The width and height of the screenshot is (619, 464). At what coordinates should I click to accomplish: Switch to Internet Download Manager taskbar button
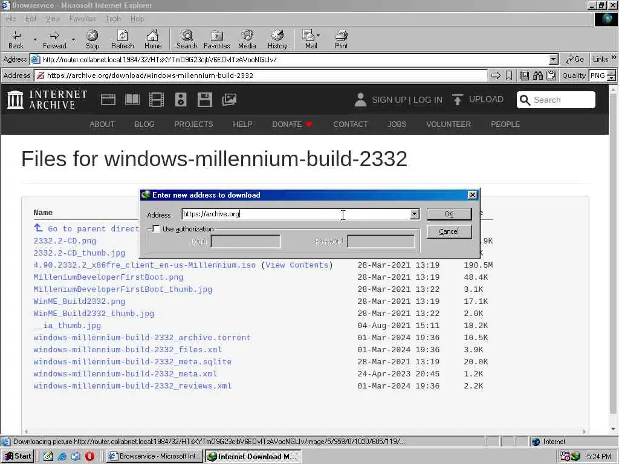[253, 456]
